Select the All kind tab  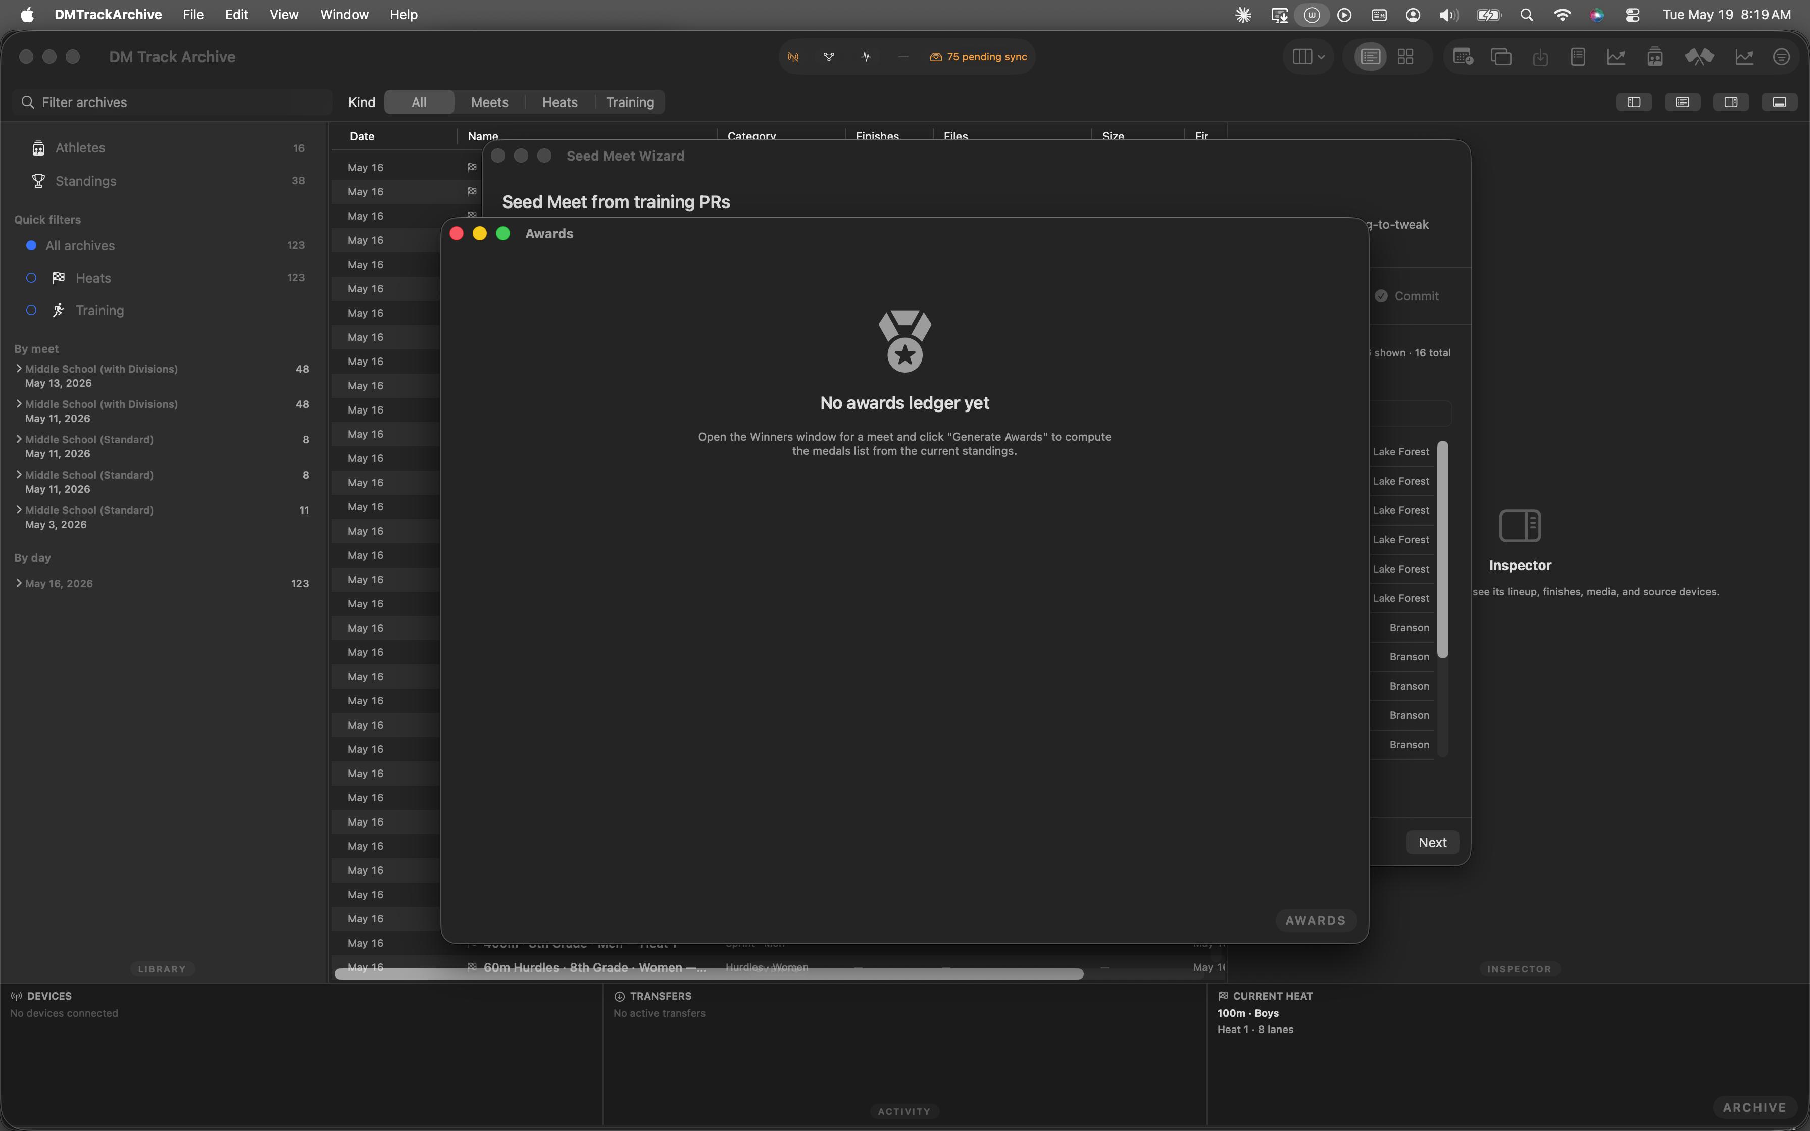click(x=419, y=102)
